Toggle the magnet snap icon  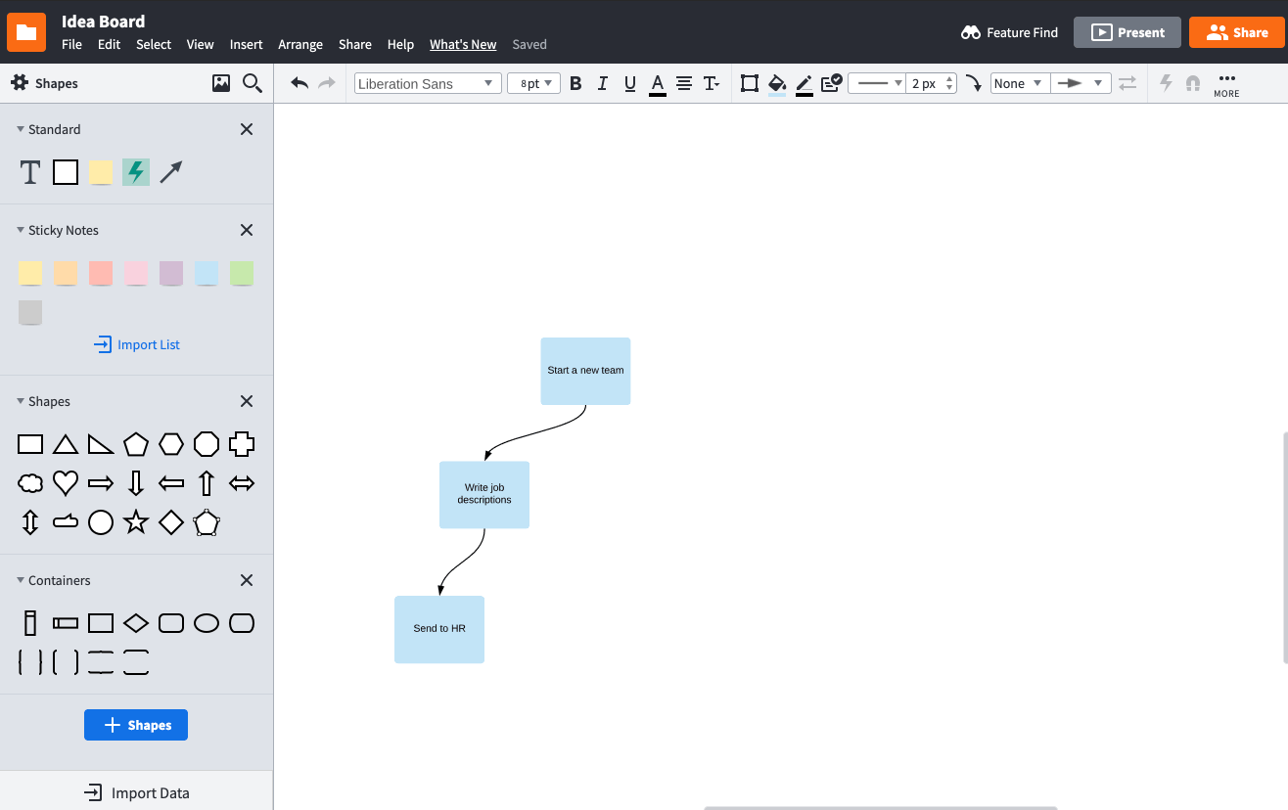1192,83
